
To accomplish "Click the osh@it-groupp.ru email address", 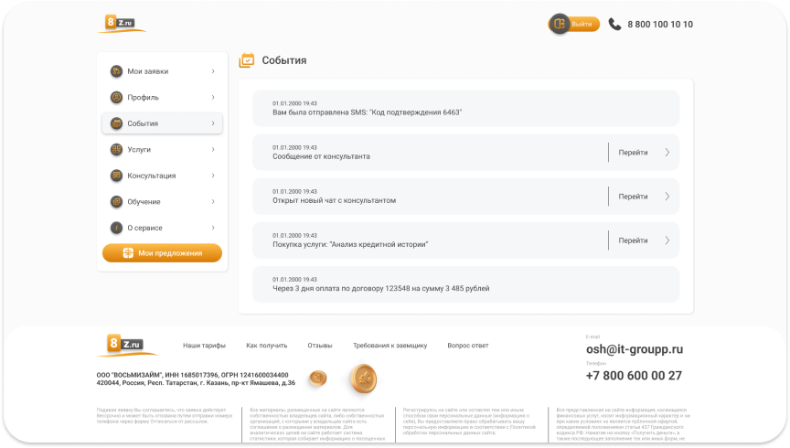I will click(634, 349).
